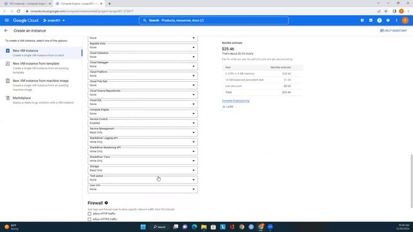This screenshot has width=413, height=232.
Task: Select New VM instance from template
Action: (x=41, y=68)
